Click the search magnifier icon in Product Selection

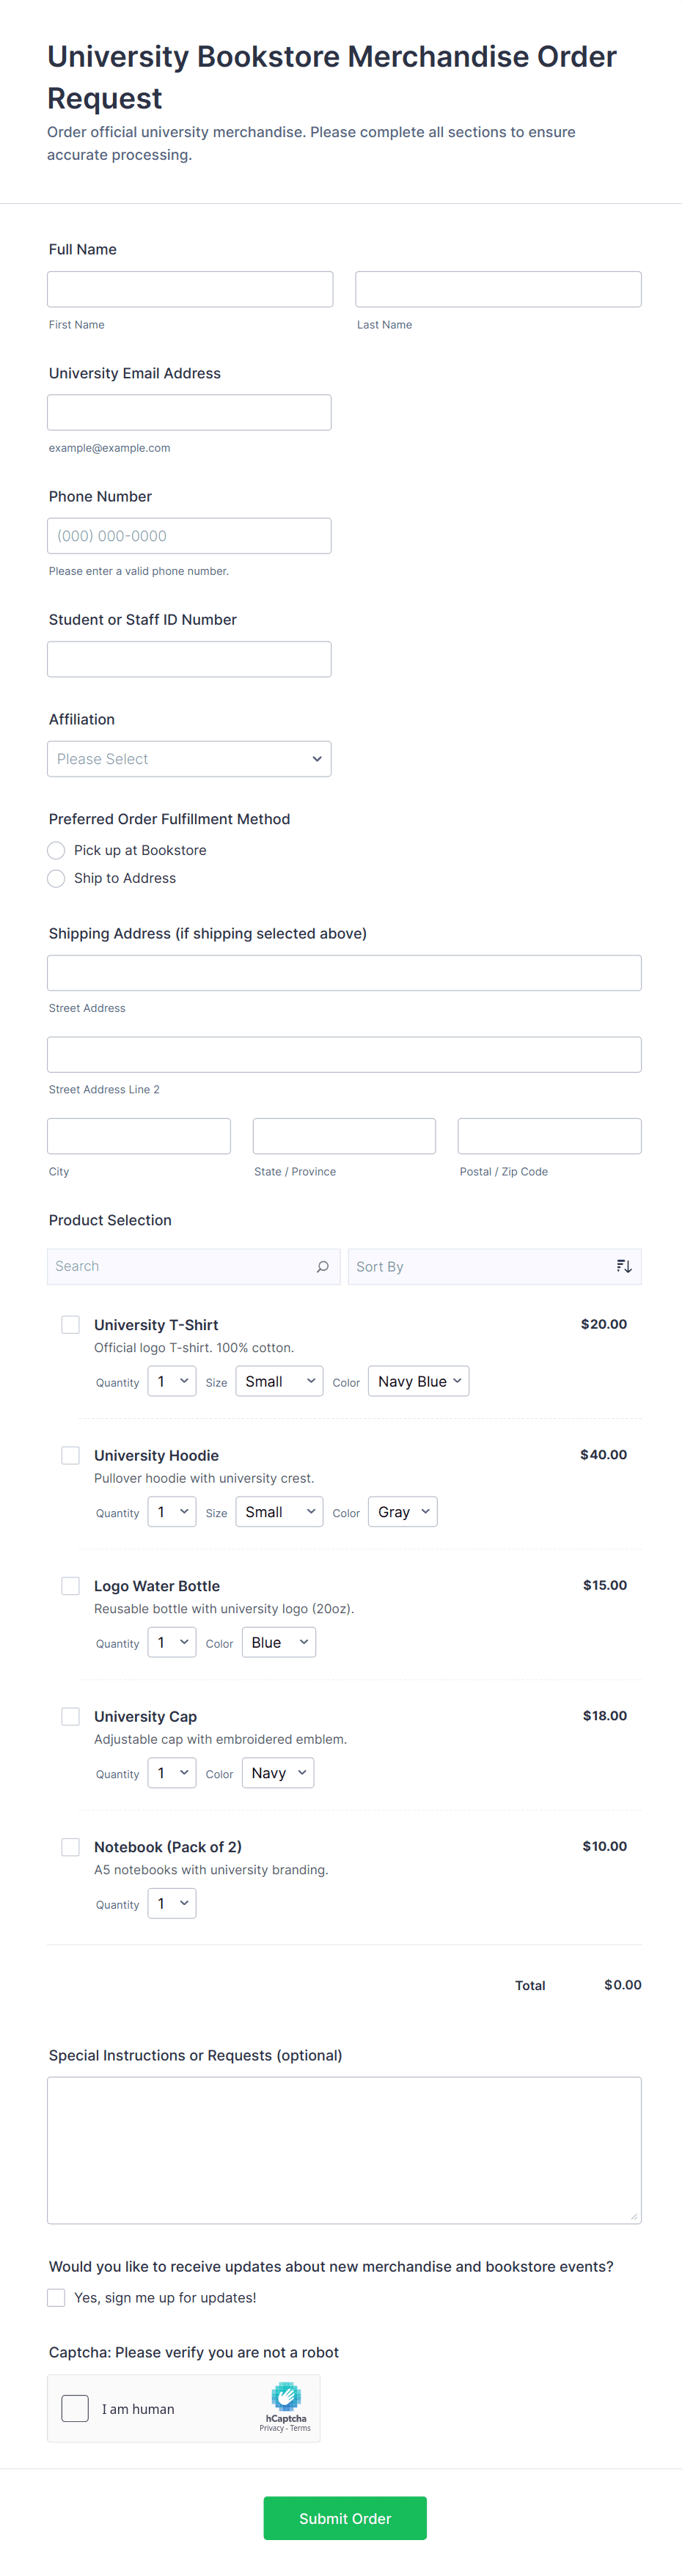click(322, 1266)
